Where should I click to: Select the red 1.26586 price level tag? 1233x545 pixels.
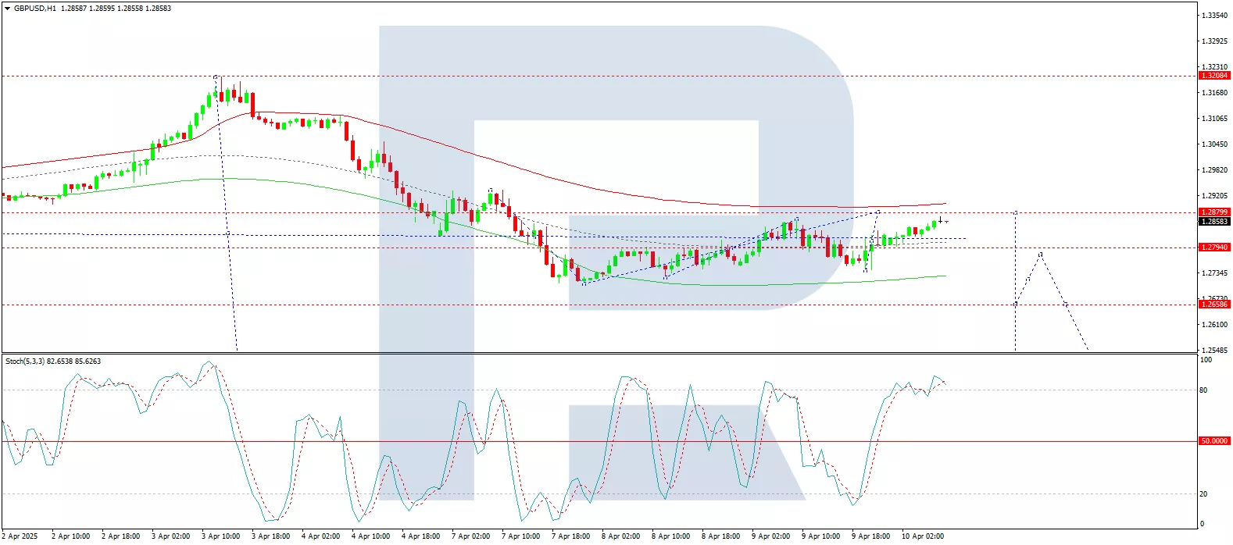coord(1214,305)
